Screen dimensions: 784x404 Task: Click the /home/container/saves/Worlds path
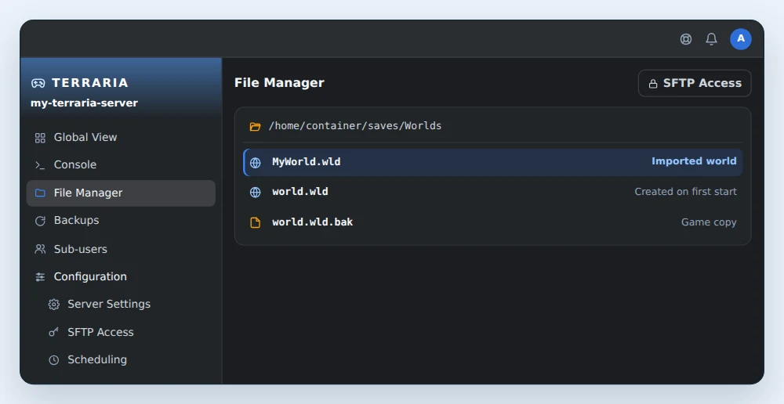(355, 126)
